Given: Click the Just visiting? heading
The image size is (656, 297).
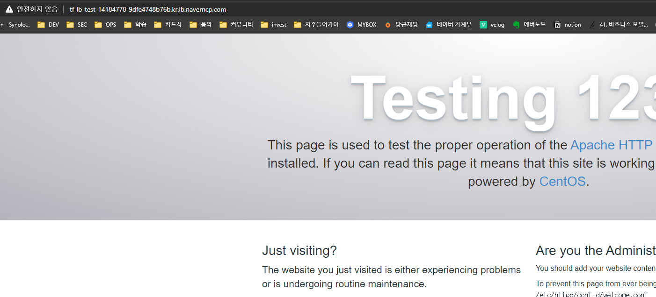Looking at the screenshot, I should click(x=299, y=251).
